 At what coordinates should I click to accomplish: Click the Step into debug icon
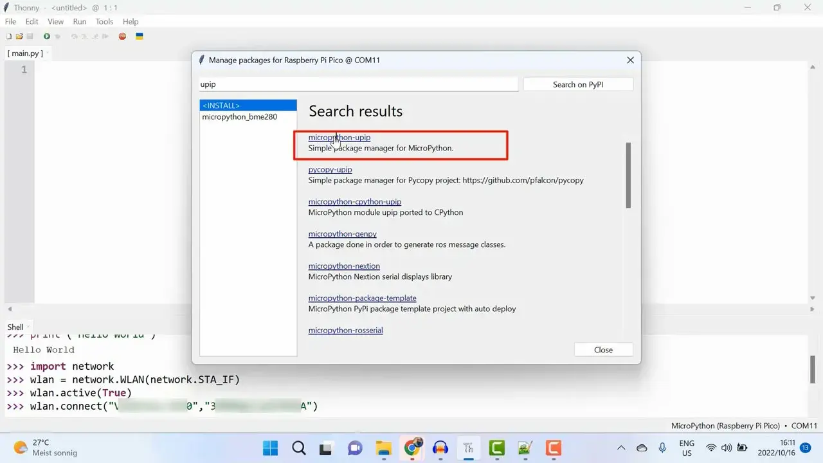[x=84, y=37]
